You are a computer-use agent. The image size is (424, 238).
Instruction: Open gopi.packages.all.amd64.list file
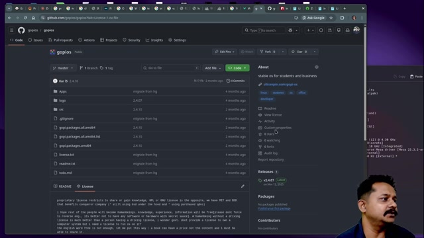[x=79, y=137]
